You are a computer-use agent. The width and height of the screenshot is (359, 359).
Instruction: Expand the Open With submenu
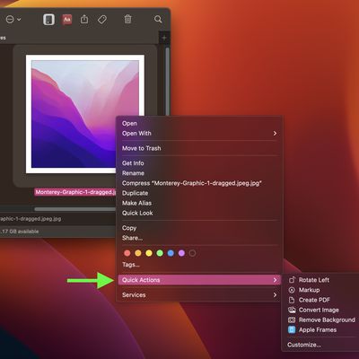click(x=199, y=134)
